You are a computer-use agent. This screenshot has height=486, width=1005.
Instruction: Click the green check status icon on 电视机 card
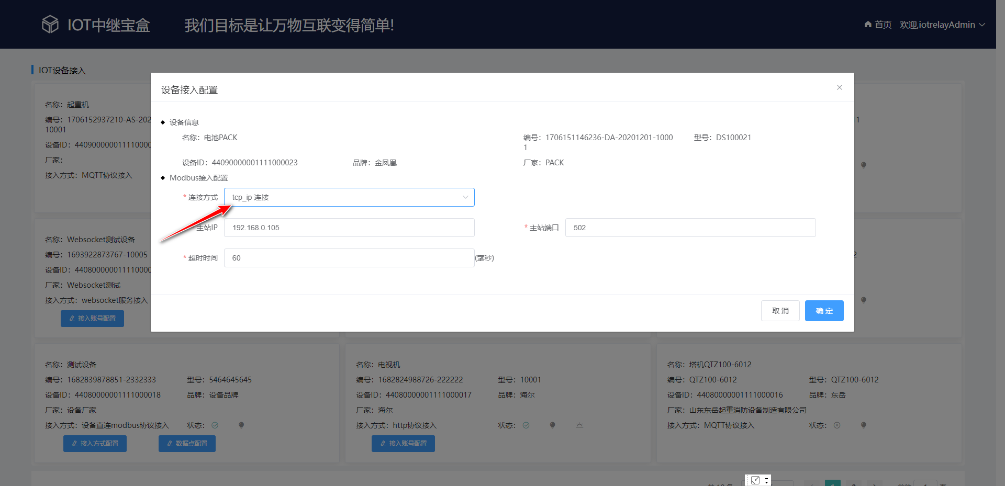[x=527, y=425]
